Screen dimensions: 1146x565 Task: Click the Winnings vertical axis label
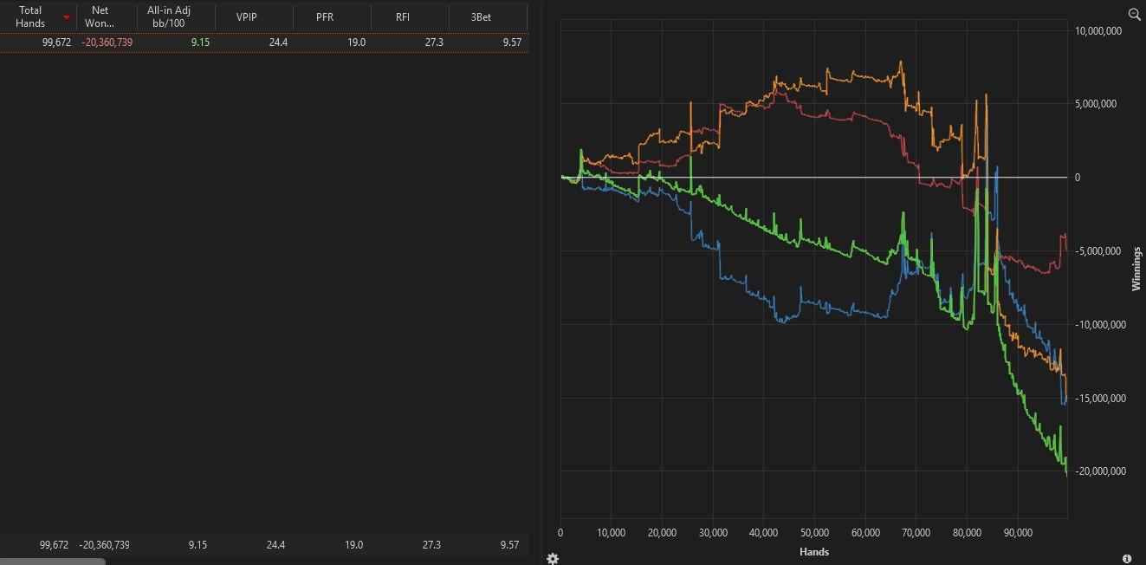click(x=1136, y=269)
